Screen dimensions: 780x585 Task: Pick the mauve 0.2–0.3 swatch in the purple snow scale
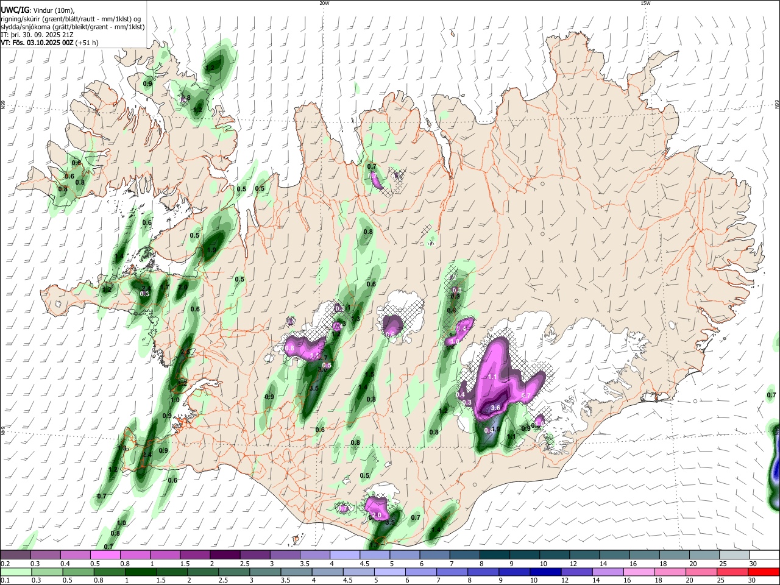pos(15,555)
